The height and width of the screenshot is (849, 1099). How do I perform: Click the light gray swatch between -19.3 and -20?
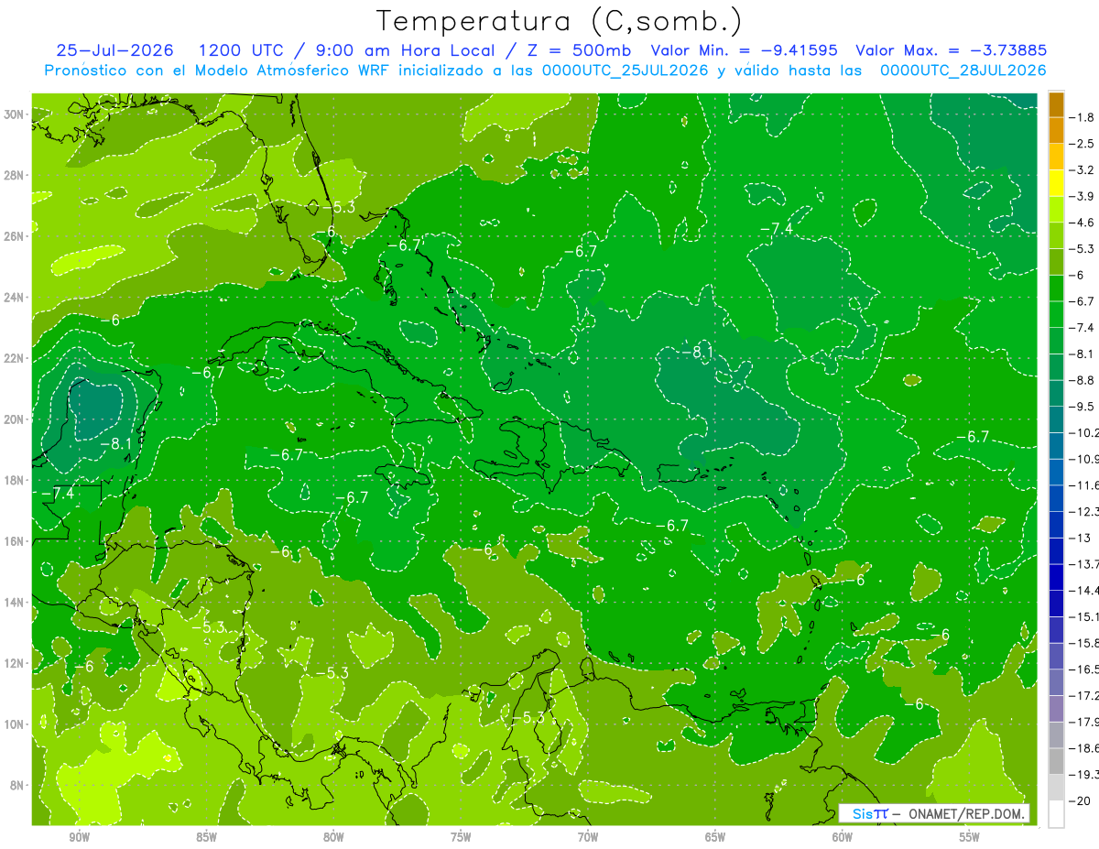coord(1056,788)
